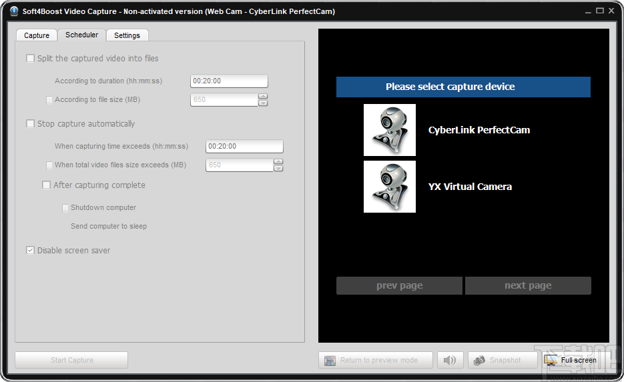Take a Snapshot with the camera button
The height and width of the screenshot is (382, 624).
coord(503,360)
